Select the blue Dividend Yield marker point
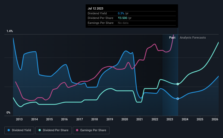This screenshot has width=223, height=138. point(178,99)
